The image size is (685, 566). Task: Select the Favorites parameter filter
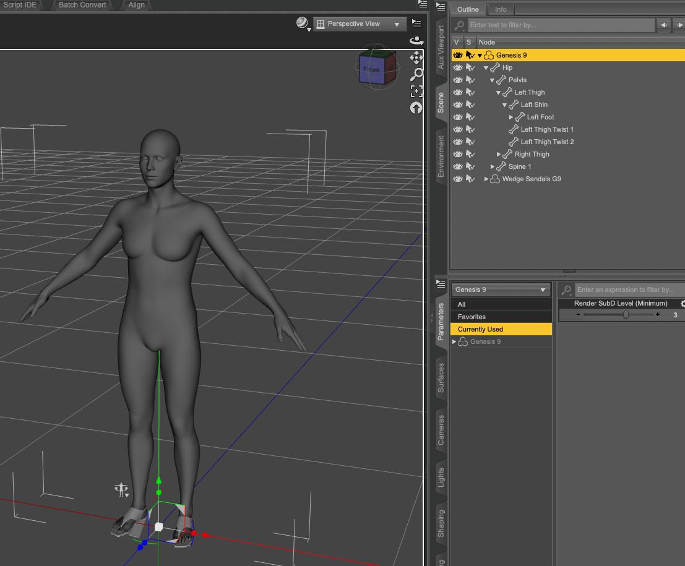pos(472,317)
